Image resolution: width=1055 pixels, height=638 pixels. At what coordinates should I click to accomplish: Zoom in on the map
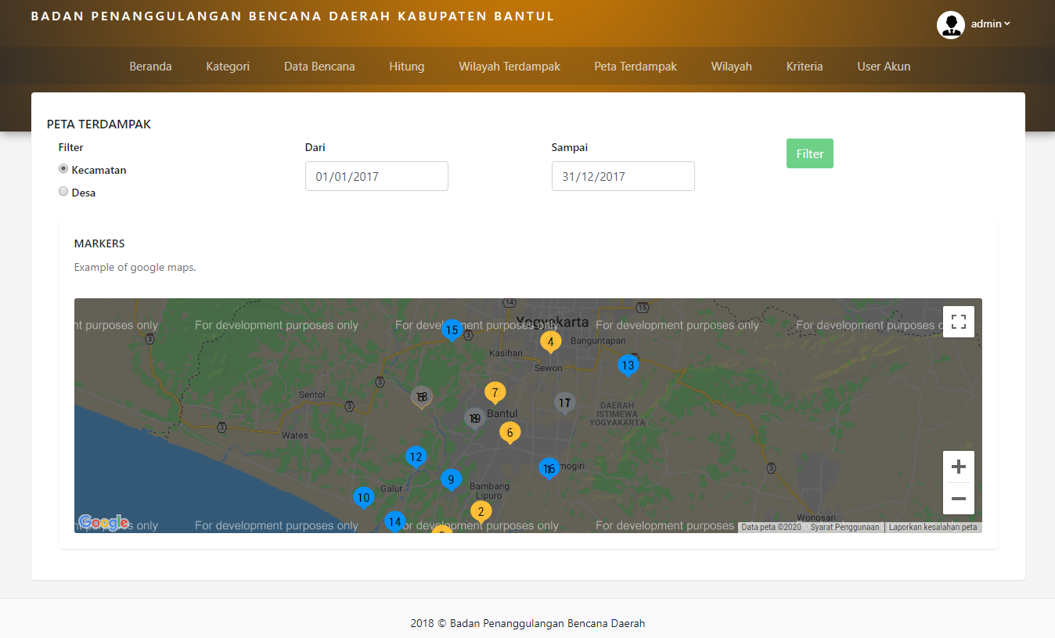tap(958, 467)
